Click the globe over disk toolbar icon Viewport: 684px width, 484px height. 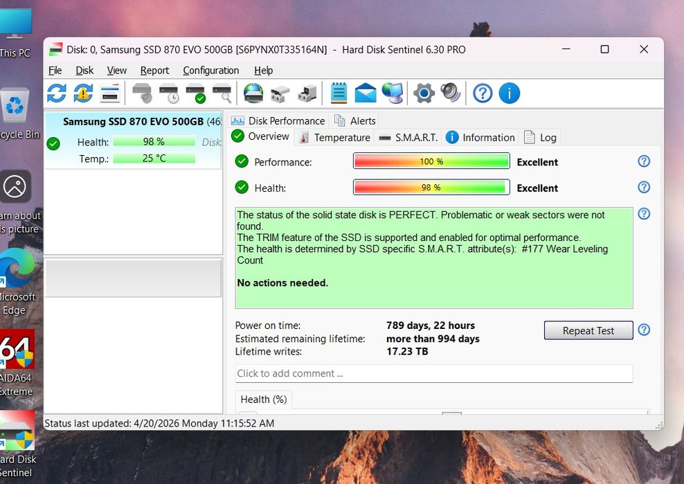tap(253, 93)
